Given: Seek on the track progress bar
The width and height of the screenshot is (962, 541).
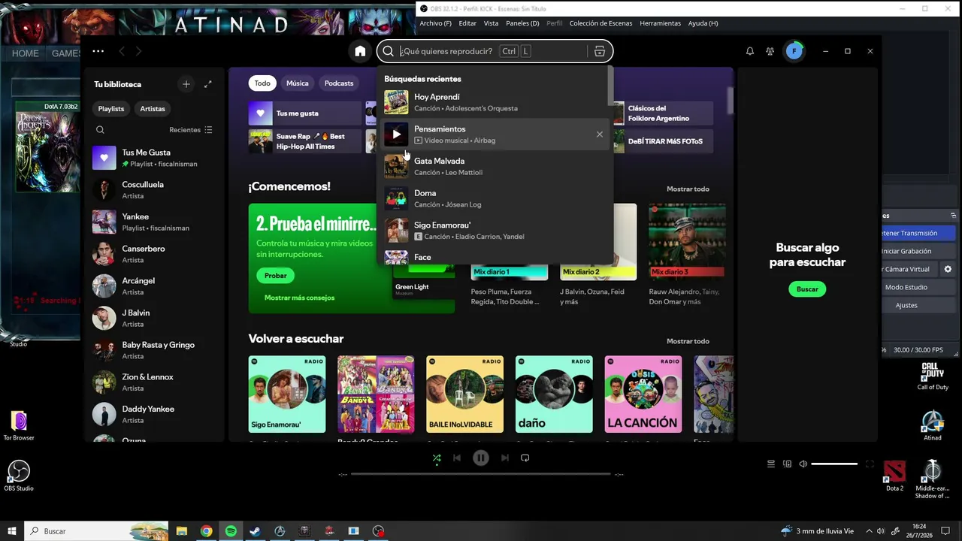Looking at the screenshot, I should pos(481,474).
